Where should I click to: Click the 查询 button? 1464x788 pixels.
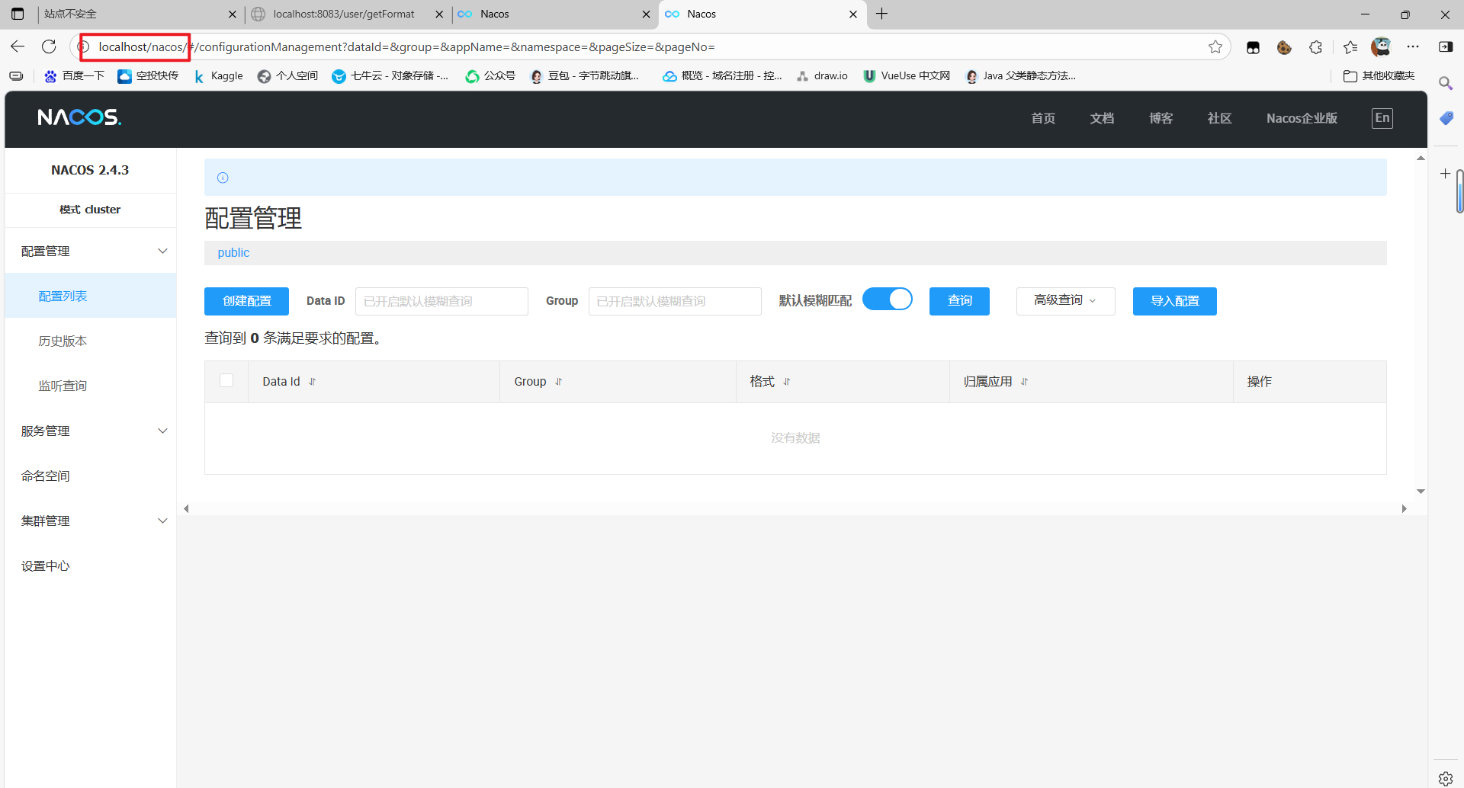959,301
